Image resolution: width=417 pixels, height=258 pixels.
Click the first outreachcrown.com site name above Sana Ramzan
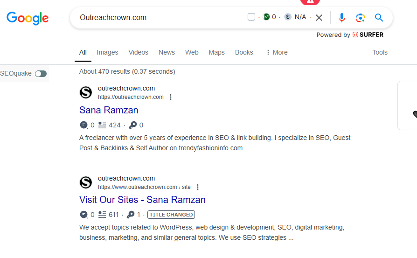click(x=126, y=88)
